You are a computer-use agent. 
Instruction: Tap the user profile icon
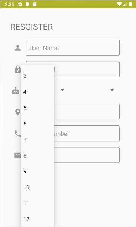pos(18,48)
